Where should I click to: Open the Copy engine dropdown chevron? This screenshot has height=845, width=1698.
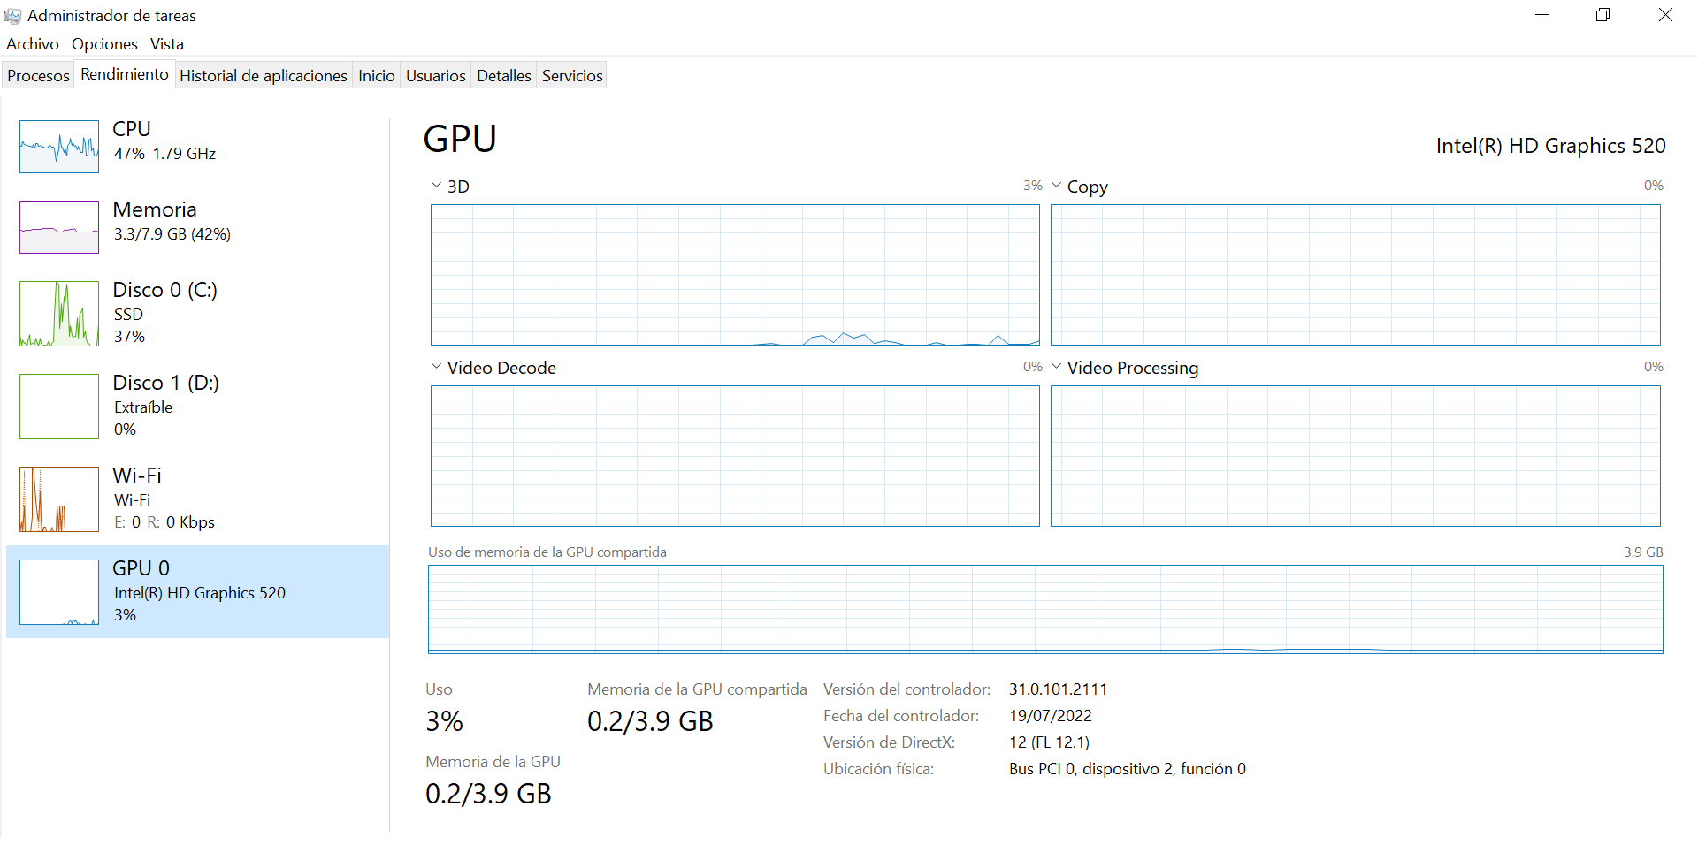tap(1056, 186)
